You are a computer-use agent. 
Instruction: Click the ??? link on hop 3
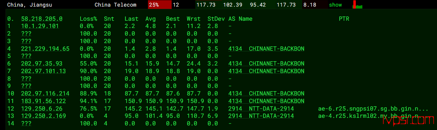pyautogui.click(x=26, y=41)
